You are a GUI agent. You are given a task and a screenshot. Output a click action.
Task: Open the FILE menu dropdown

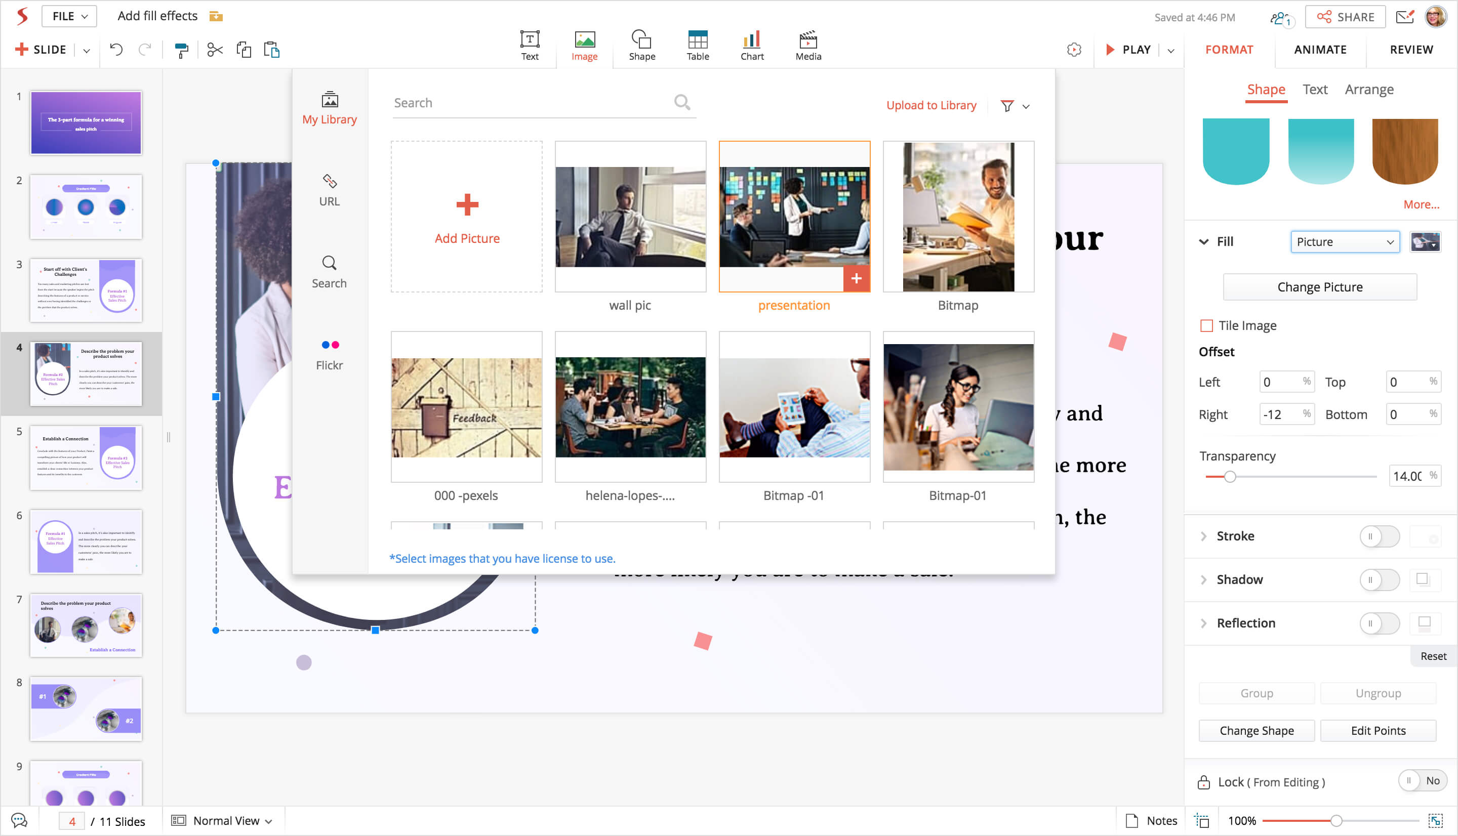point(69,16)
